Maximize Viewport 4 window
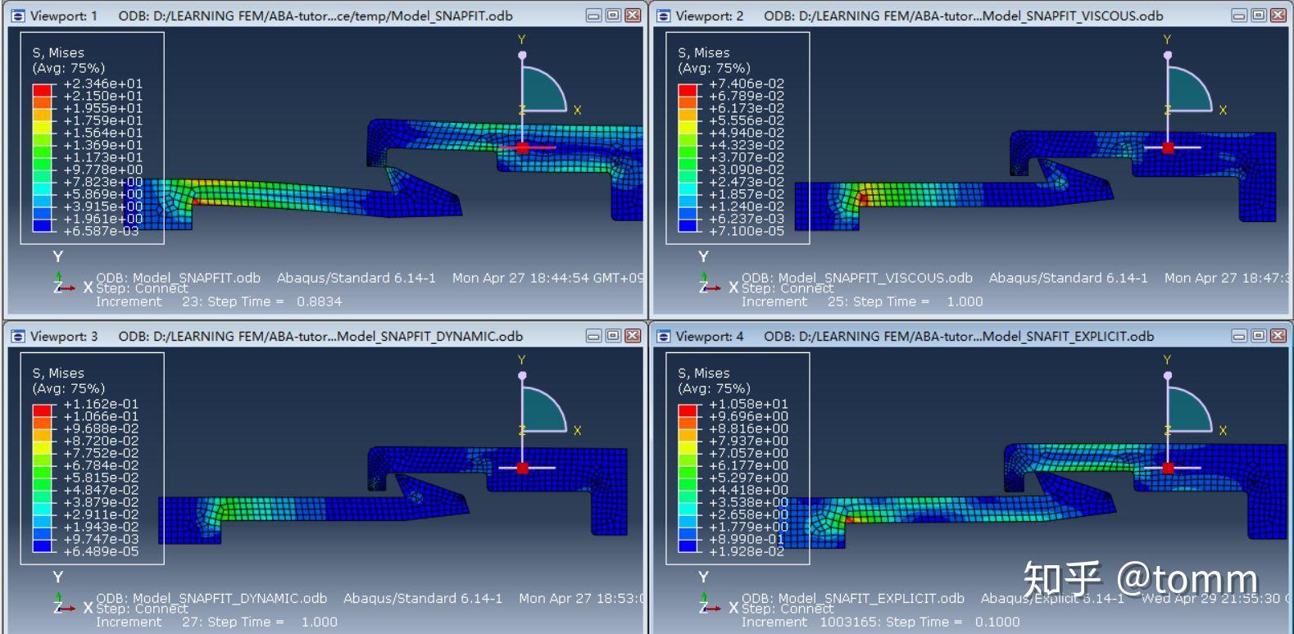The image size is (1294, 634). click(1259, 336)
